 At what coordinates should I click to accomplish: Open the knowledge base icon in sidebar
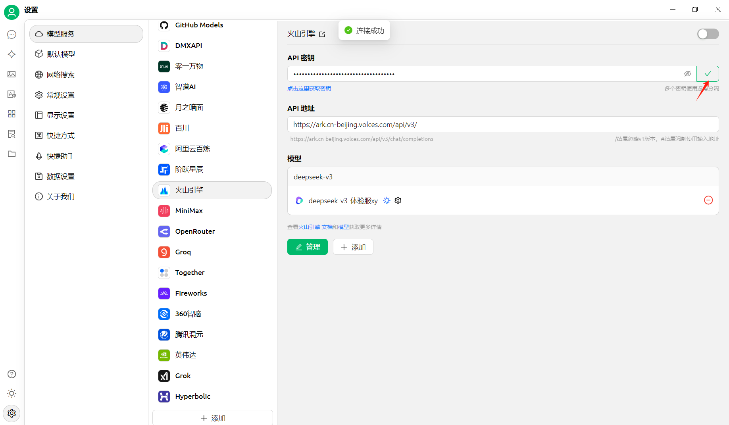12,134
